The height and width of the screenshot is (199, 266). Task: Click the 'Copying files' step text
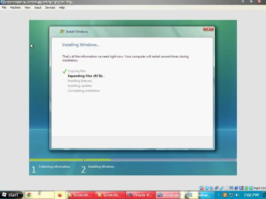click(77, 71)
